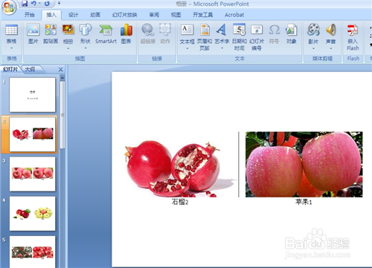Close the slides thumbnail pane
372x268 pixels.
(x=61, y=70)
